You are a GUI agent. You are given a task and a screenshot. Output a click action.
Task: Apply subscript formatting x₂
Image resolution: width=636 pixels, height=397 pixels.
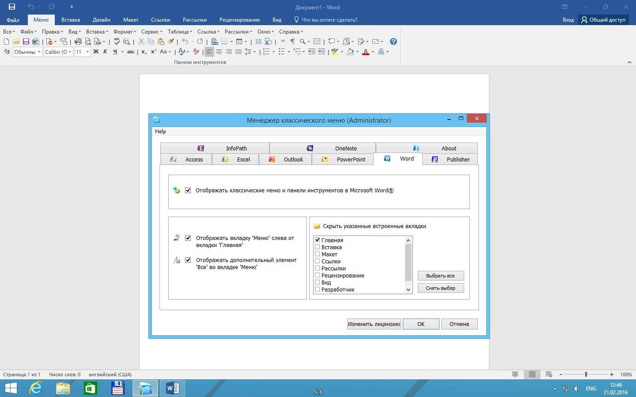point(144,52)
